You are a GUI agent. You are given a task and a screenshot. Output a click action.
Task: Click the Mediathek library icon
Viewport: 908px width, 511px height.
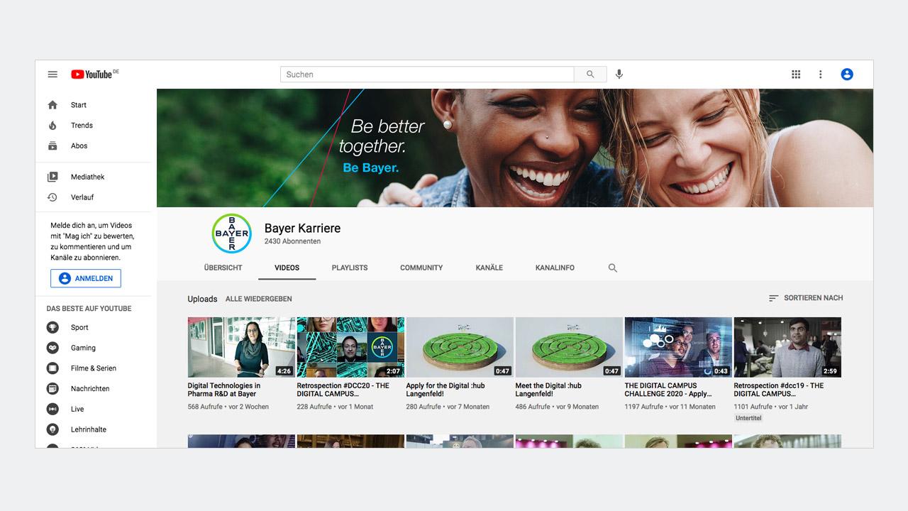[52, 177]
